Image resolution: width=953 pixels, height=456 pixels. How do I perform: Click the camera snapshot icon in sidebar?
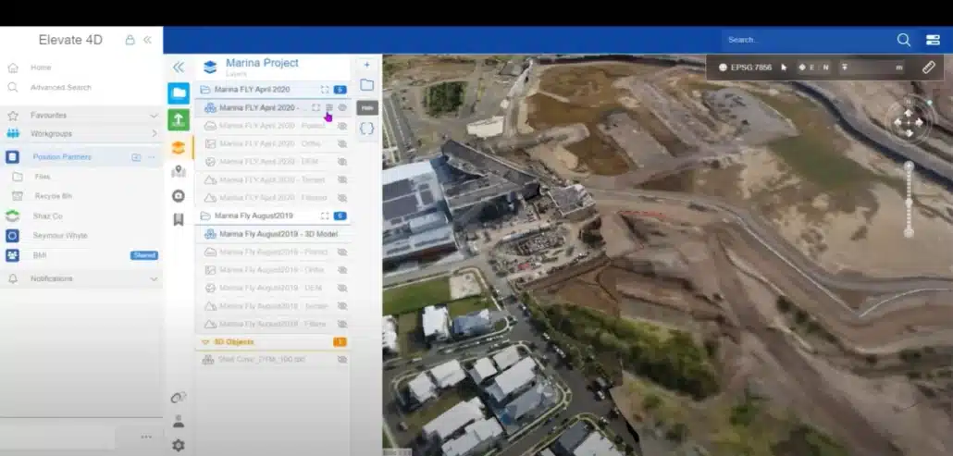click(179, 195)
